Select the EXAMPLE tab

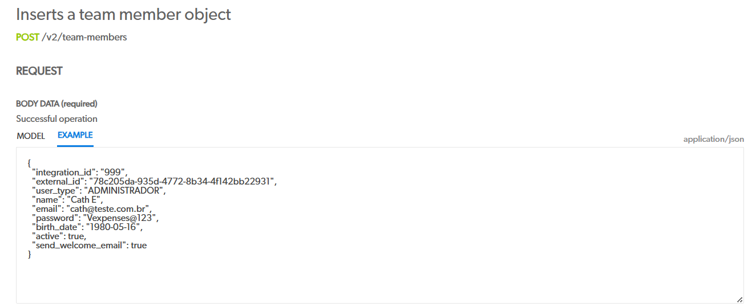(75, 136)
